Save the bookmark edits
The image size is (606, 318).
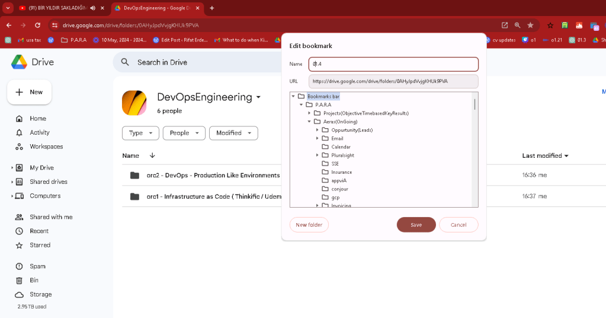pyautogui.click(x=416, y=225)
